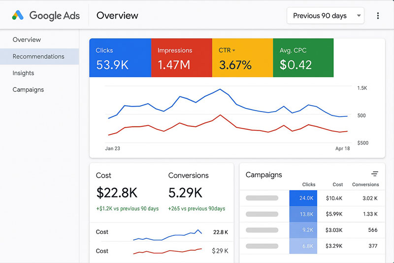This screenshot has height=263, width=394.
Task: Sort campaigns by the Cost column header
Action: 337,185
